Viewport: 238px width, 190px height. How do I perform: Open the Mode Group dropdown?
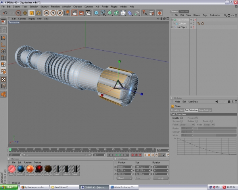coord(209,125)
